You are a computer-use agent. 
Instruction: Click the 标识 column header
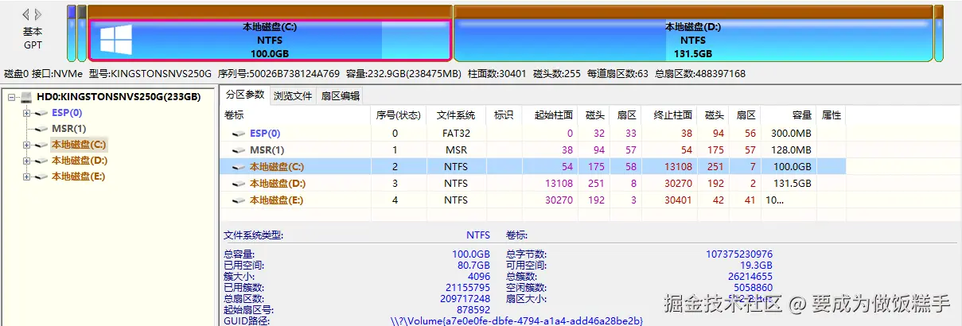[x=504, y=115]
